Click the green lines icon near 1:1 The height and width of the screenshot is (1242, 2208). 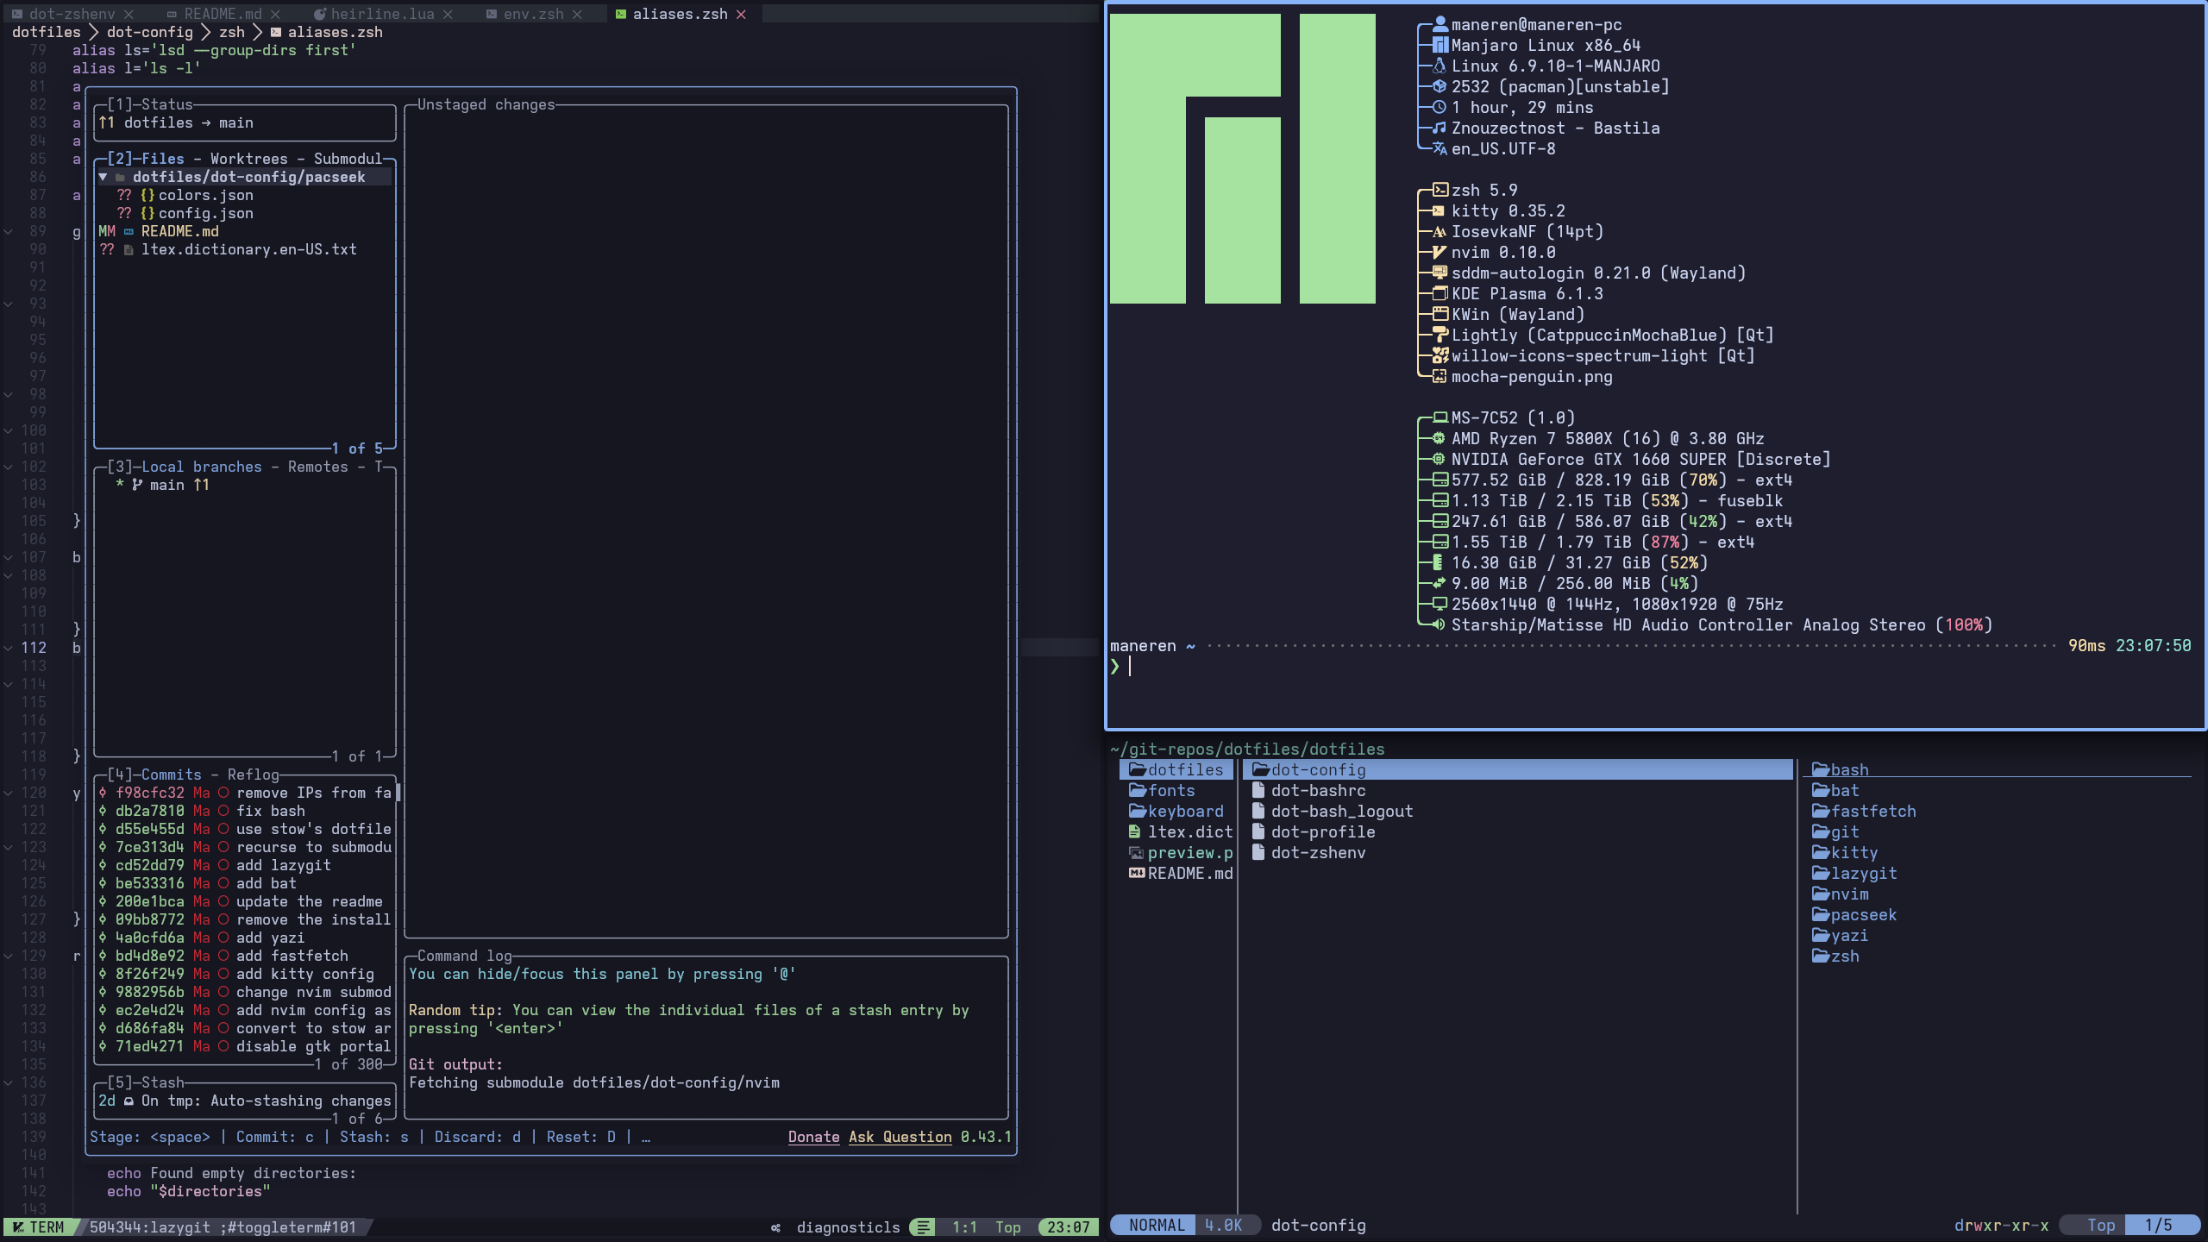pos(924,1226)
